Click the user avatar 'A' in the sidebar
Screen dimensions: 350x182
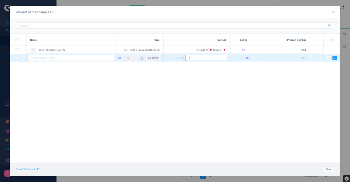point(7,174)
